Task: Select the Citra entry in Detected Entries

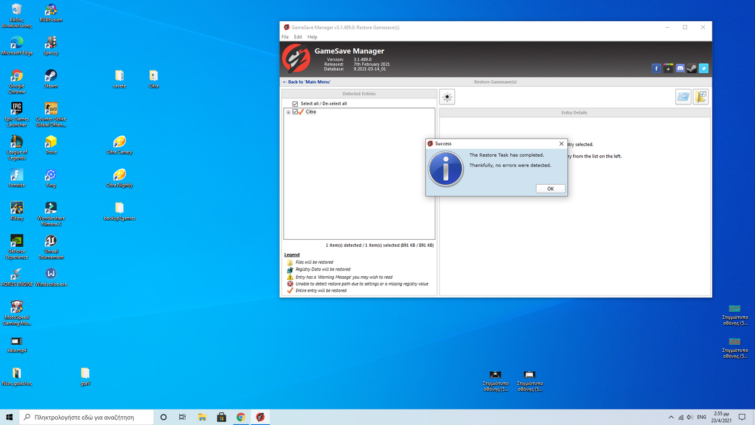Action: tap(310, 112)
